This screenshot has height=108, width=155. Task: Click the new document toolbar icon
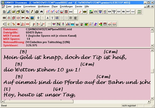click(4, 12)
